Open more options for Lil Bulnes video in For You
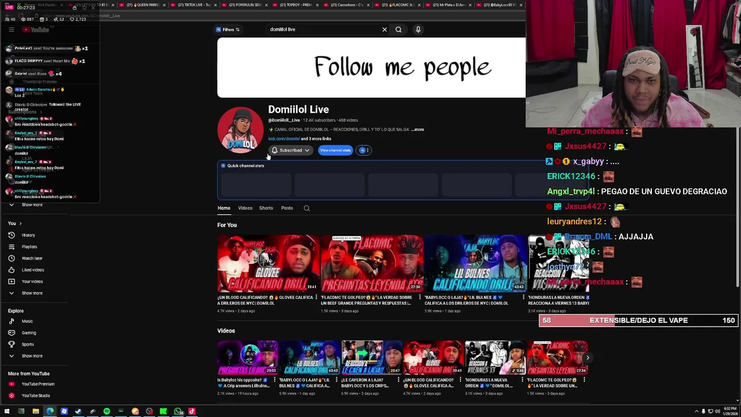741x417 pixels. [x=523, y=298]
